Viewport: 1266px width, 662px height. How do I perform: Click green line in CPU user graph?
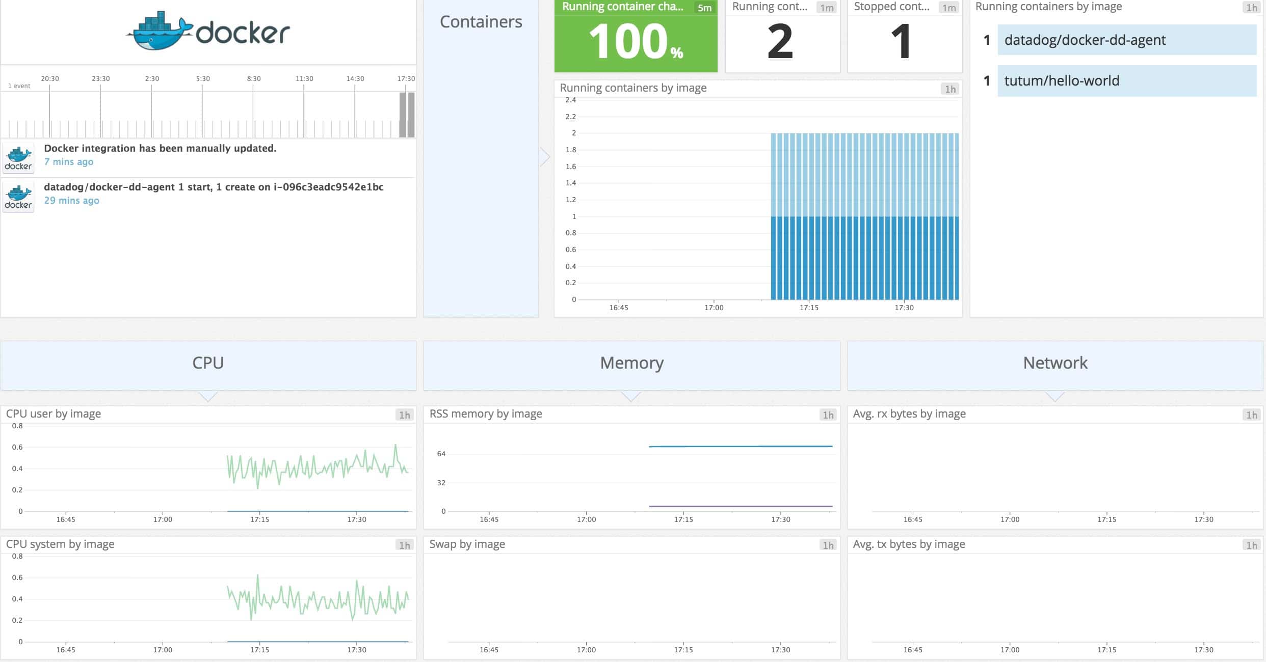[317, 466]
